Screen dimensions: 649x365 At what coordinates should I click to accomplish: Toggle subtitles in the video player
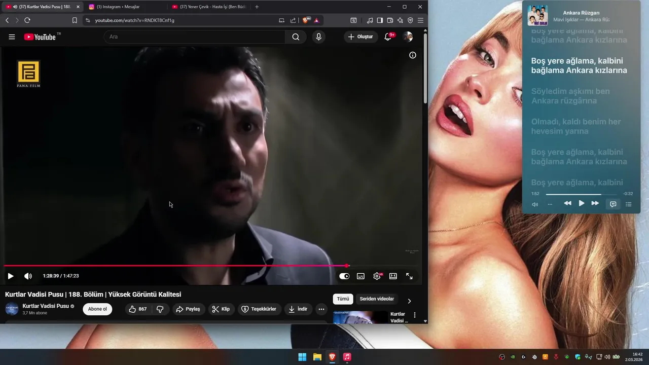click(x=360, y=276)
